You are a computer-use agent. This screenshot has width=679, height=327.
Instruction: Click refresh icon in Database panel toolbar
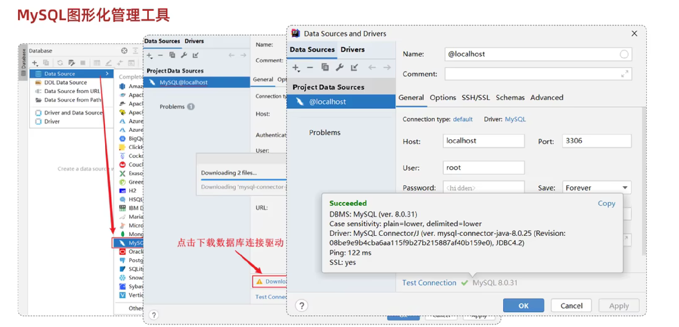click(x=60, y=63)
